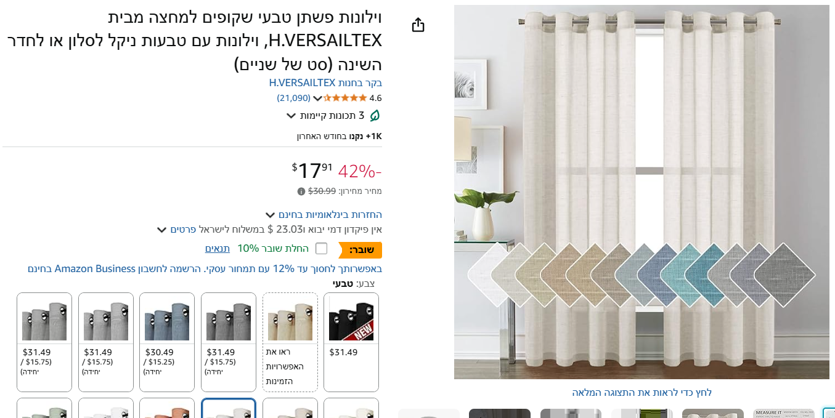This screenshot has height=418, width=835.
Task: Open the MEASURE IT thumbnail image
Action: pyautogui.click(x=784, y=414)
